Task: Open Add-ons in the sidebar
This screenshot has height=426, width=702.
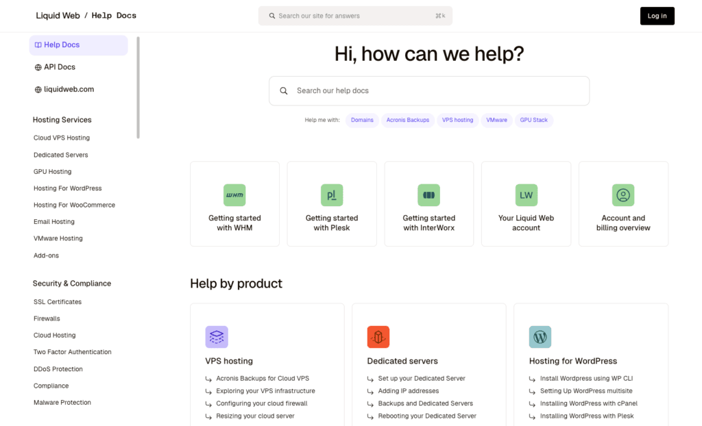Action: point(46,255)
